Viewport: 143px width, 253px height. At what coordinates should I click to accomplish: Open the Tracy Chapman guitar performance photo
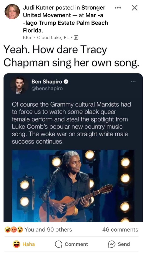pyautogui.click(x=73, y=186)
